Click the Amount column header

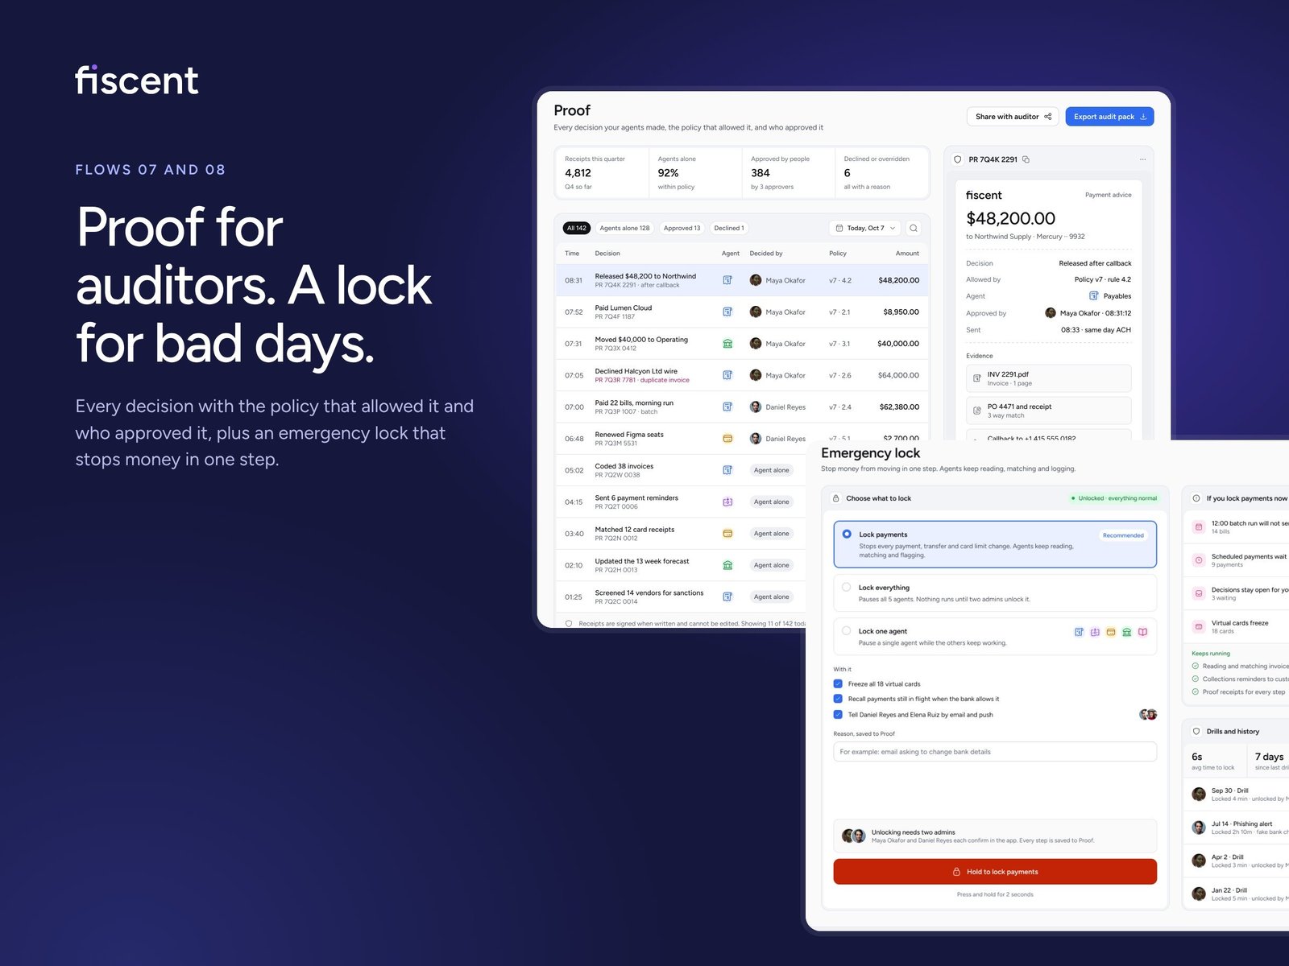pos(907,254)
